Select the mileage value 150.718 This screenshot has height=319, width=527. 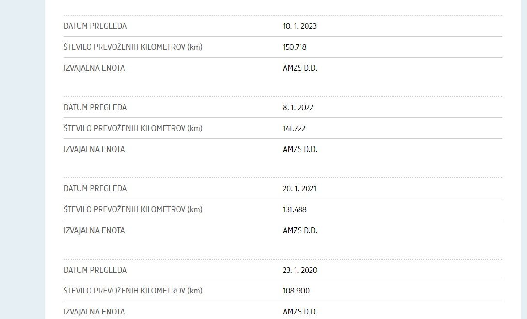pos(295,47)
